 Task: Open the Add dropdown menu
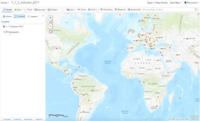[x=19, y=10]
